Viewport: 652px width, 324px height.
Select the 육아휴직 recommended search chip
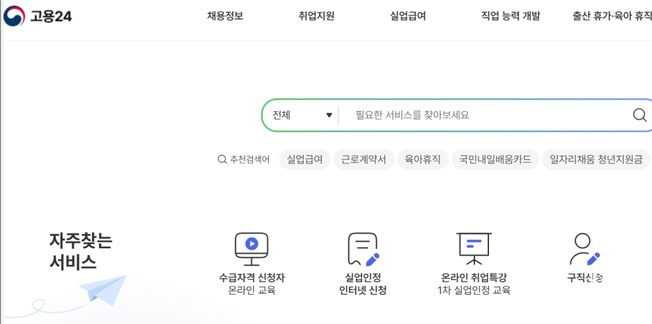[x=423, y=160]
